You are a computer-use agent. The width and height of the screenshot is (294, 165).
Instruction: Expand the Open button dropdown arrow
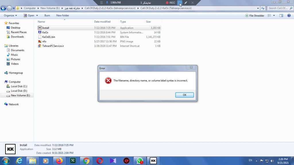click(37, 15)
